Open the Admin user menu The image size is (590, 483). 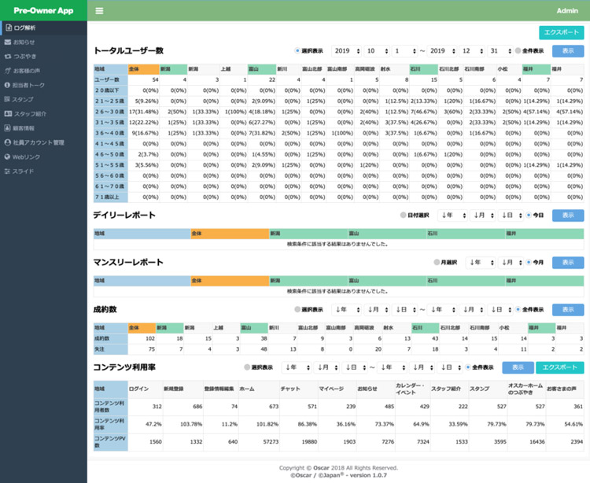[x=567, y=11]
